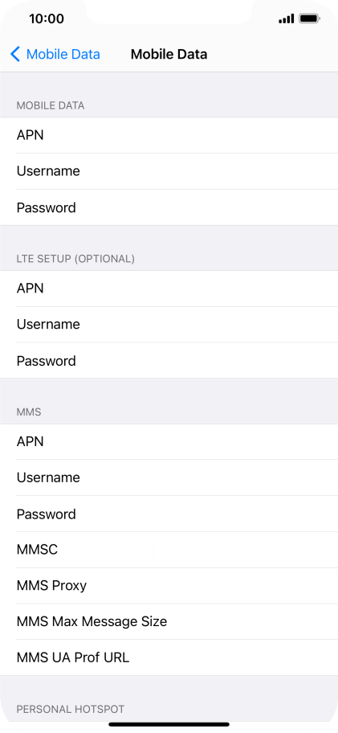Screen dimensions: 338x733
Task: Tap the Mobile Data page title
Action: pos(169,54)
